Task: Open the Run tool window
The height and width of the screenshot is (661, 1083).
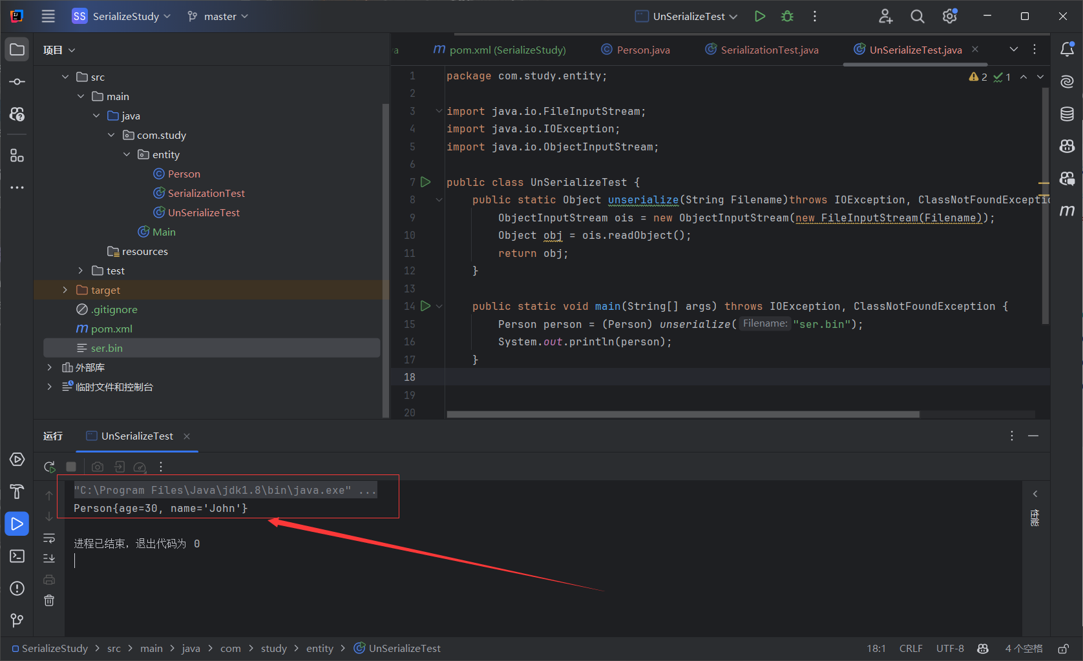Action: coord(17,524)
